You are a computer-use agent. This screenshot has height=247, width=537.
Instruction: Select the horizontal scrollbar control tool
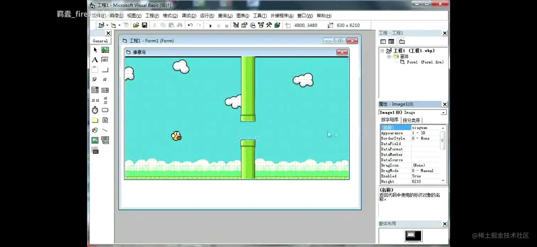(95, 100)
